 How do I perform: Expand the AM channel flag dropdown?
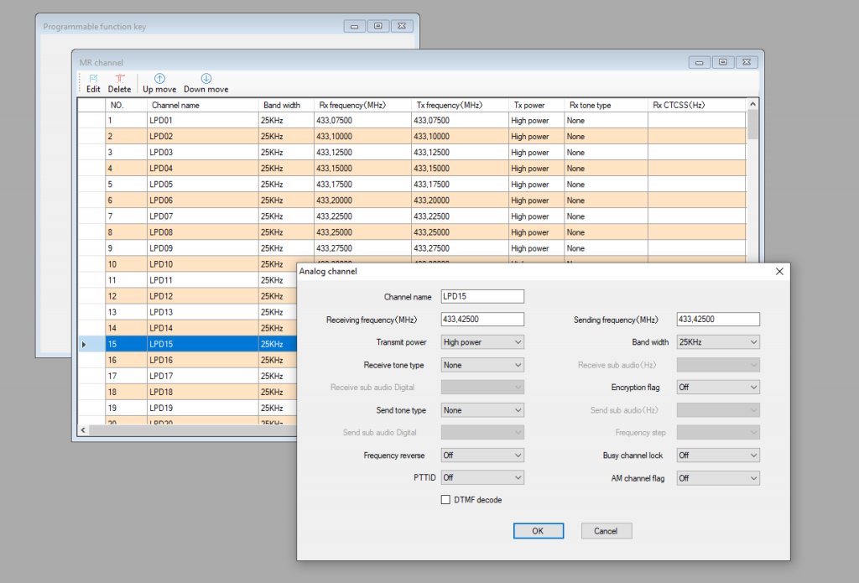coord(718,478)
